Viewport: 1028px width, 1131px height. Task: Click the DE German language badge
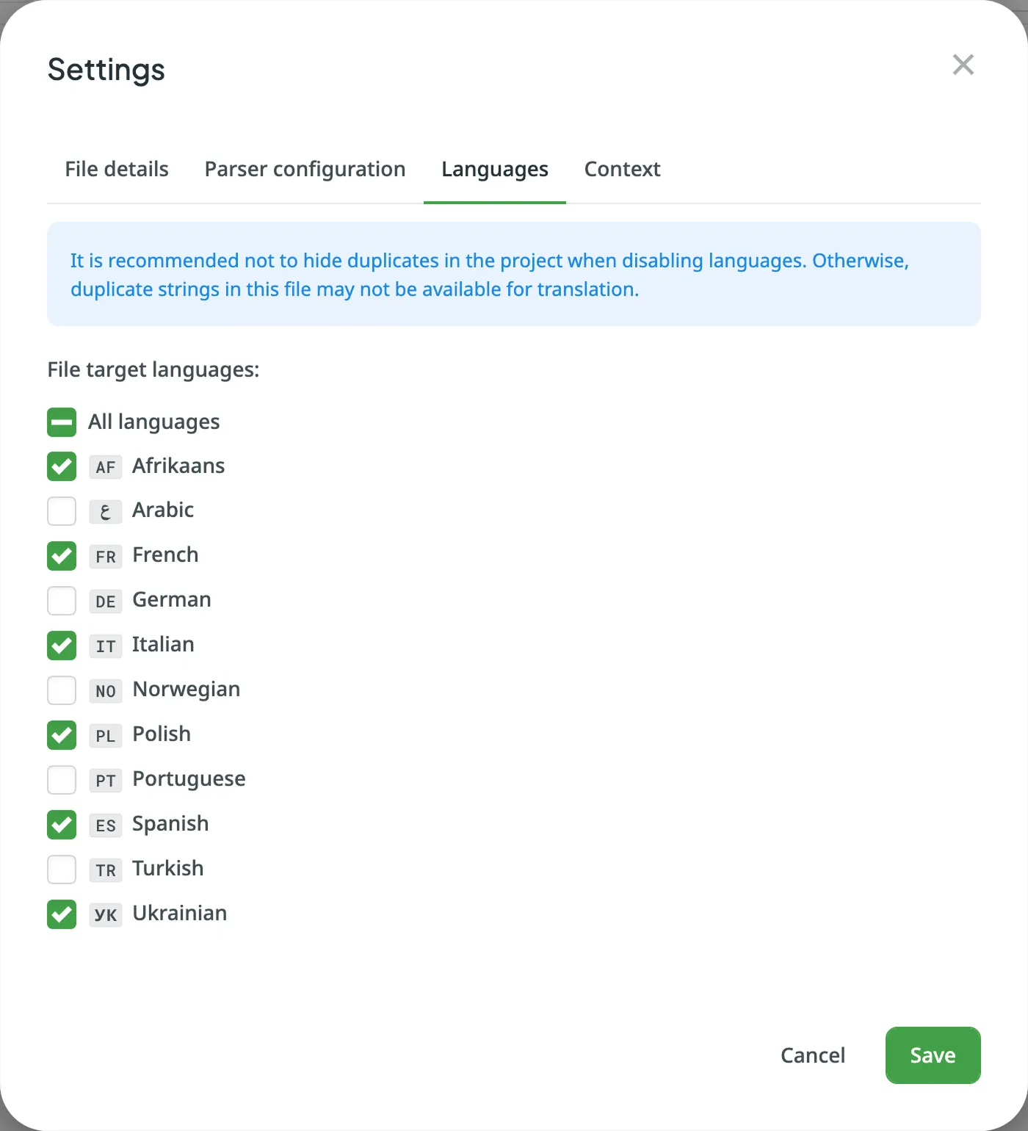tap(105, 601)
